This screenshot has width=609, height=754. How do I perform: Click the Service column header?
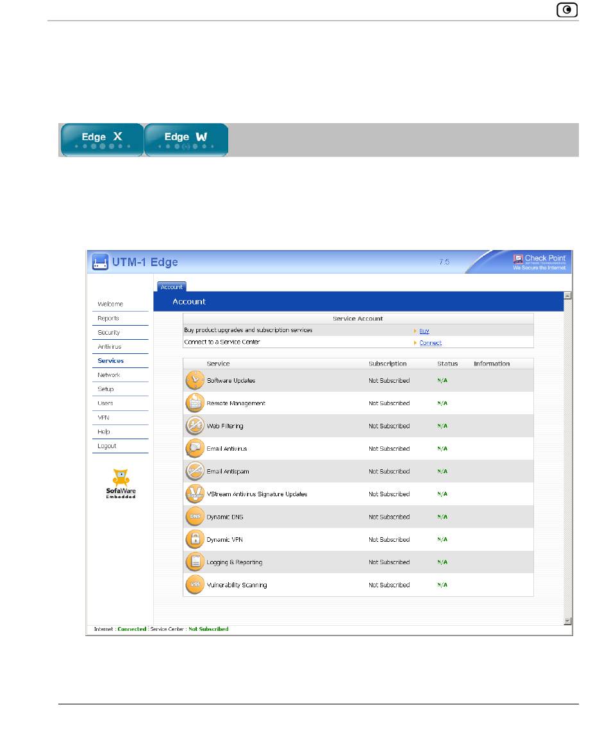click(218, 364)
